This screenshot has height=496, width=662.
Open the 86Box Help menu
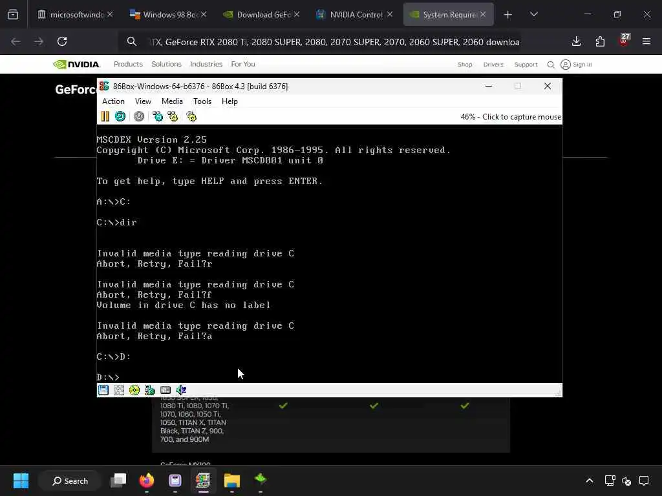coord(230,101)
